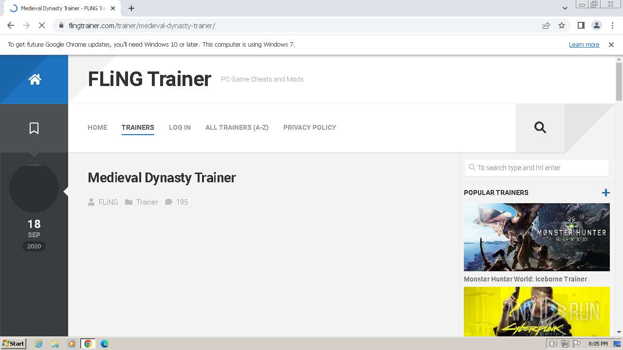
Task: Open the tab search dropdown arrow
Action: coord(565,8)
